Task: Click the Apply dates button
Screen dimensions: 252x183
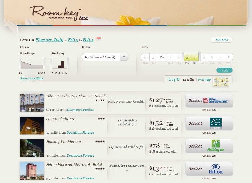Action: click(225, 70)
